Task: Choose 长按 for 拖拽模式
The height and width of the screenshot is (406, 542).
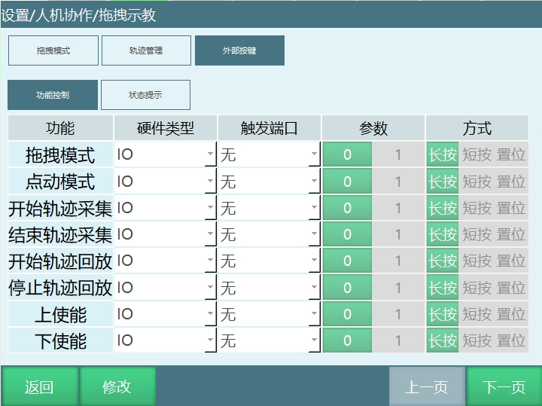Action: coord(443,154)
